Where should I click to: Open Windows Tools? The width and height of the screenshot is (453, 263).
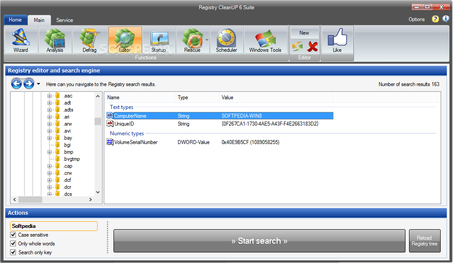point(266,40)
